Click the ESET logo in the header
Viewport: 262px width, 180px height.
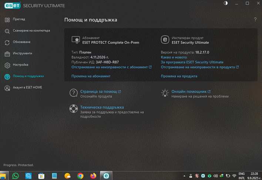point(12,6)
